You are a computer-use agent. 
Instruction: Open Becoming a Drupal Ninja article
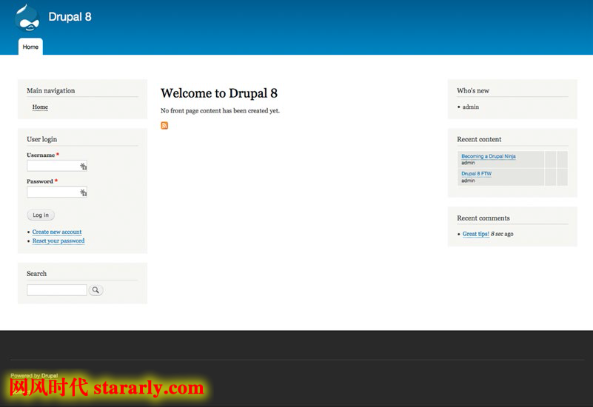[x=488, y=156]
